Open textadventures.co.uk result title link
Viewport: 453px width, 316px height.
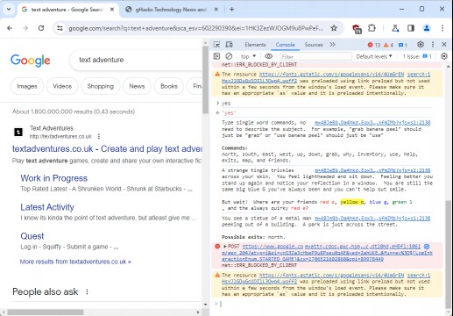pyautogui.click(x=107, y=149)
